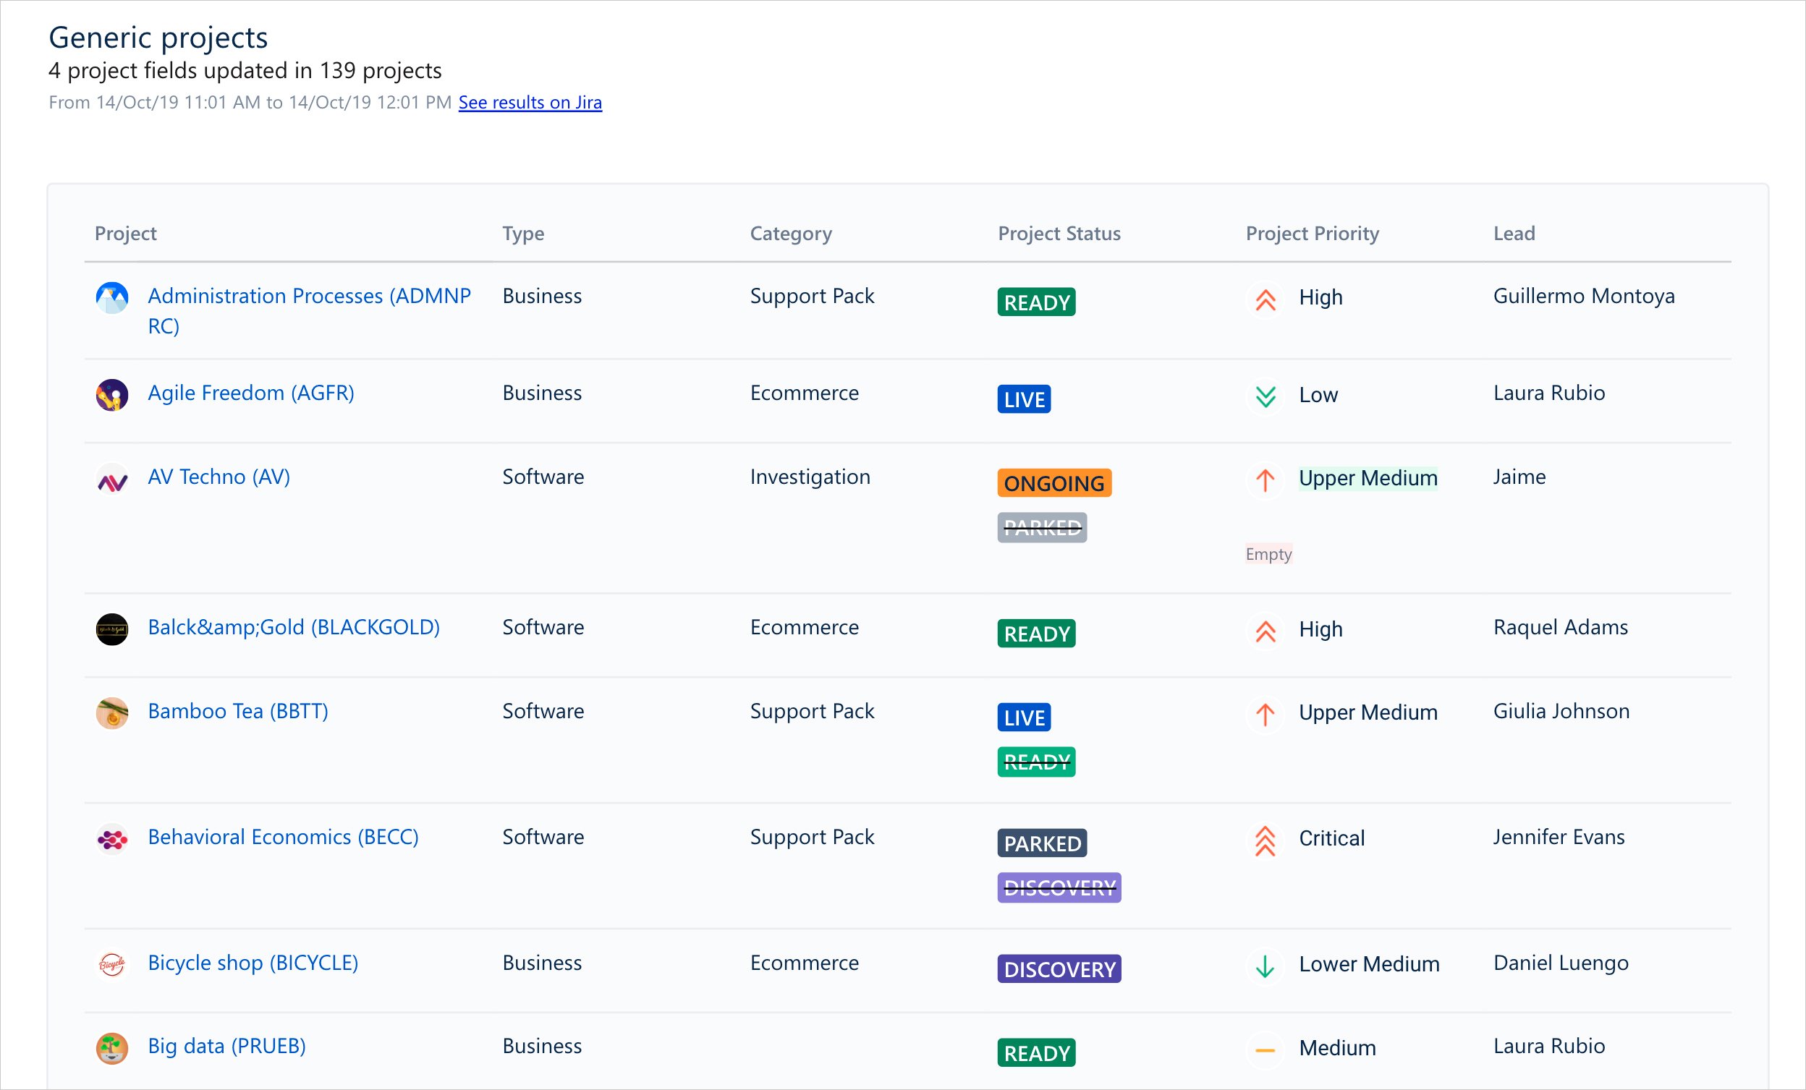The image size is (1806, 1090).
Task: Click the DISCOVERY badge for Bicycle shop
Action: tap(1058, 968)
